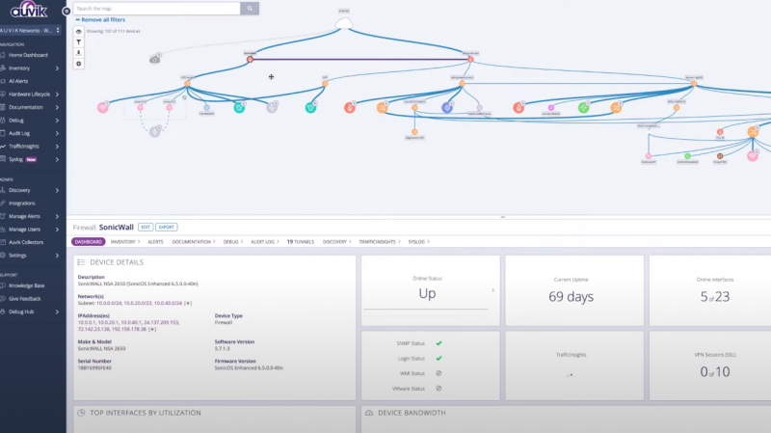
Task: Collapse the sidebar using the round toggle
Action: (66, 12)
